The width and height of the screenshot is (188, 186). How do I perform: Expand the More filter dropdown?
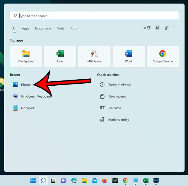point(75,29)
